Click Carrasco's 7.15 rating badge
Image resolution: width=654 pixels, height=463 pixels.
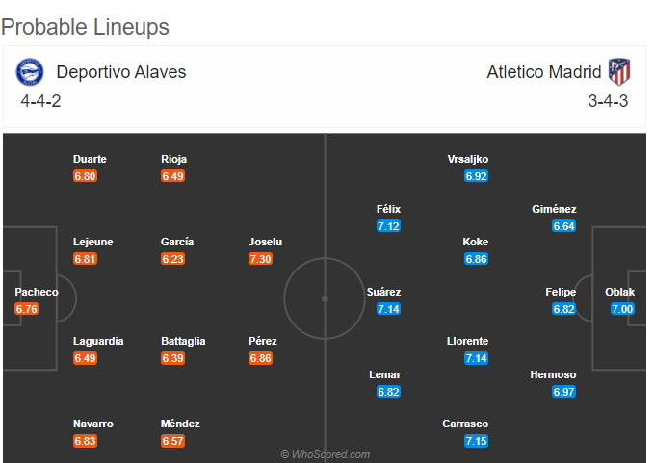coord(476,441)
